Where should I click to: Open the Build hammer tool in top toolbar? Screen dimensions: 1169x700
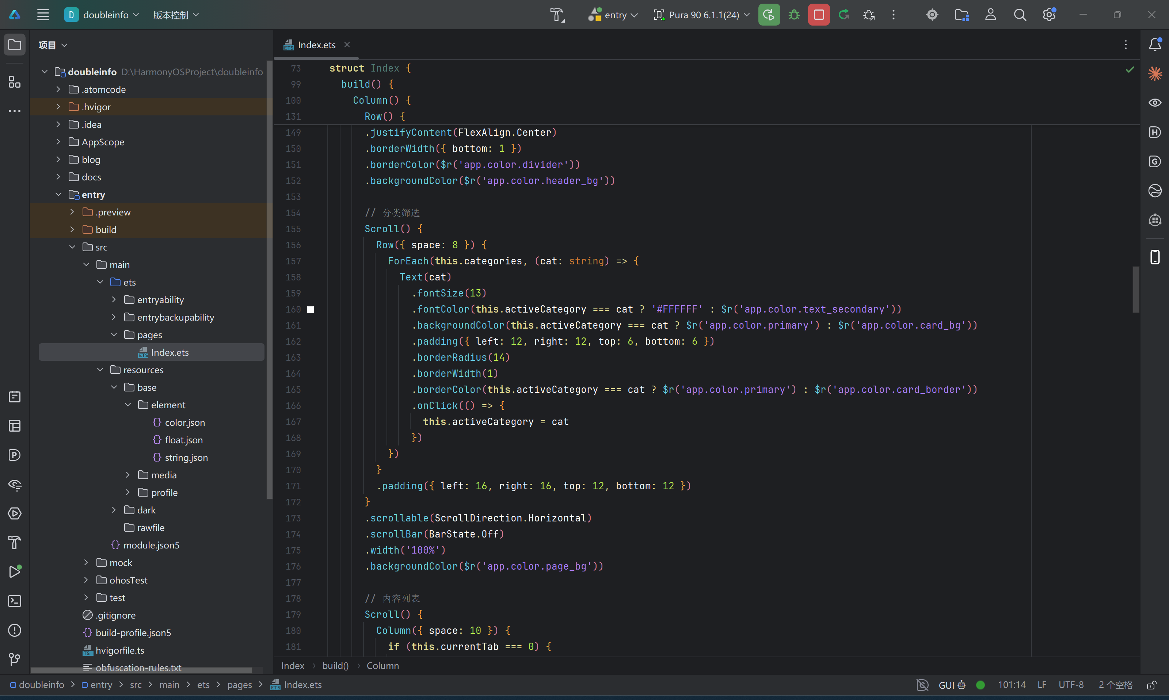point(557,15)
